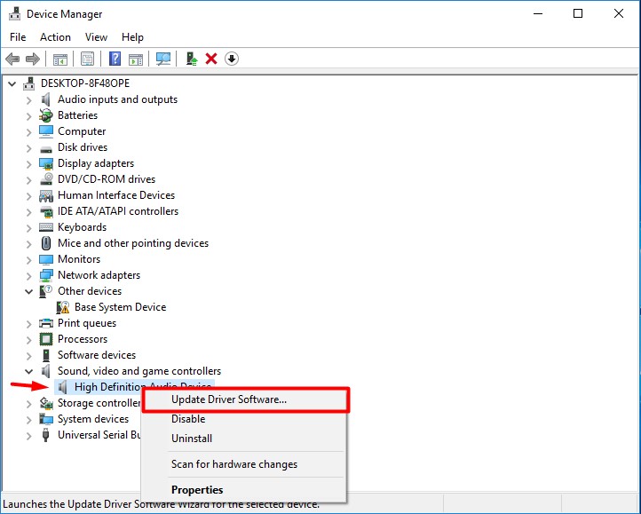Click the Computer monitor icon
This screenshot has height=514, width=641.
[46, 131]
